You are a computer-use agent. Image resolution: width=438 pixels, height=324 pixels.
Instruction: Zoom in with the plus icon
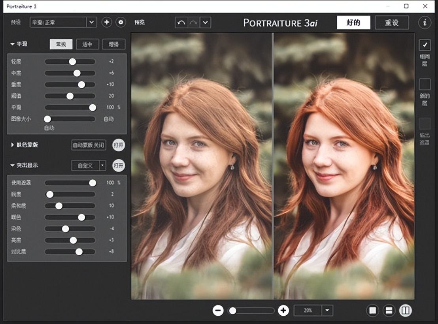click(x=283, y=311)
